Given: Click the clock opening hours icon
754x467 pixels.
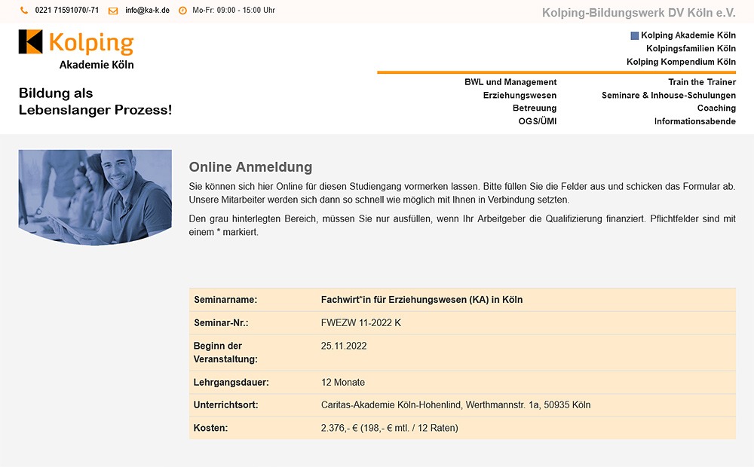Looking at the screenshot, I should point(182,11).
